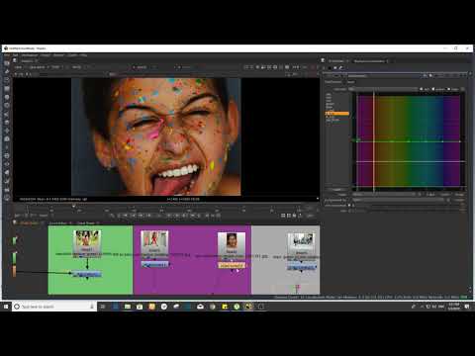Image resolution: width=475 pixels, height=356 pixels.
Task: Select the highlighted g_sup curve row
Action: point(336,114)
